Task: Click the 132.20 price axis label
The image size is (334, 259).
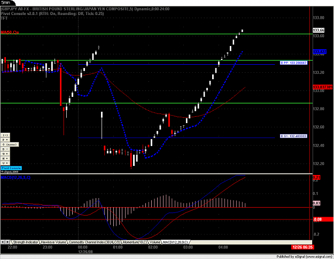Action: click(x=319, y=164)
